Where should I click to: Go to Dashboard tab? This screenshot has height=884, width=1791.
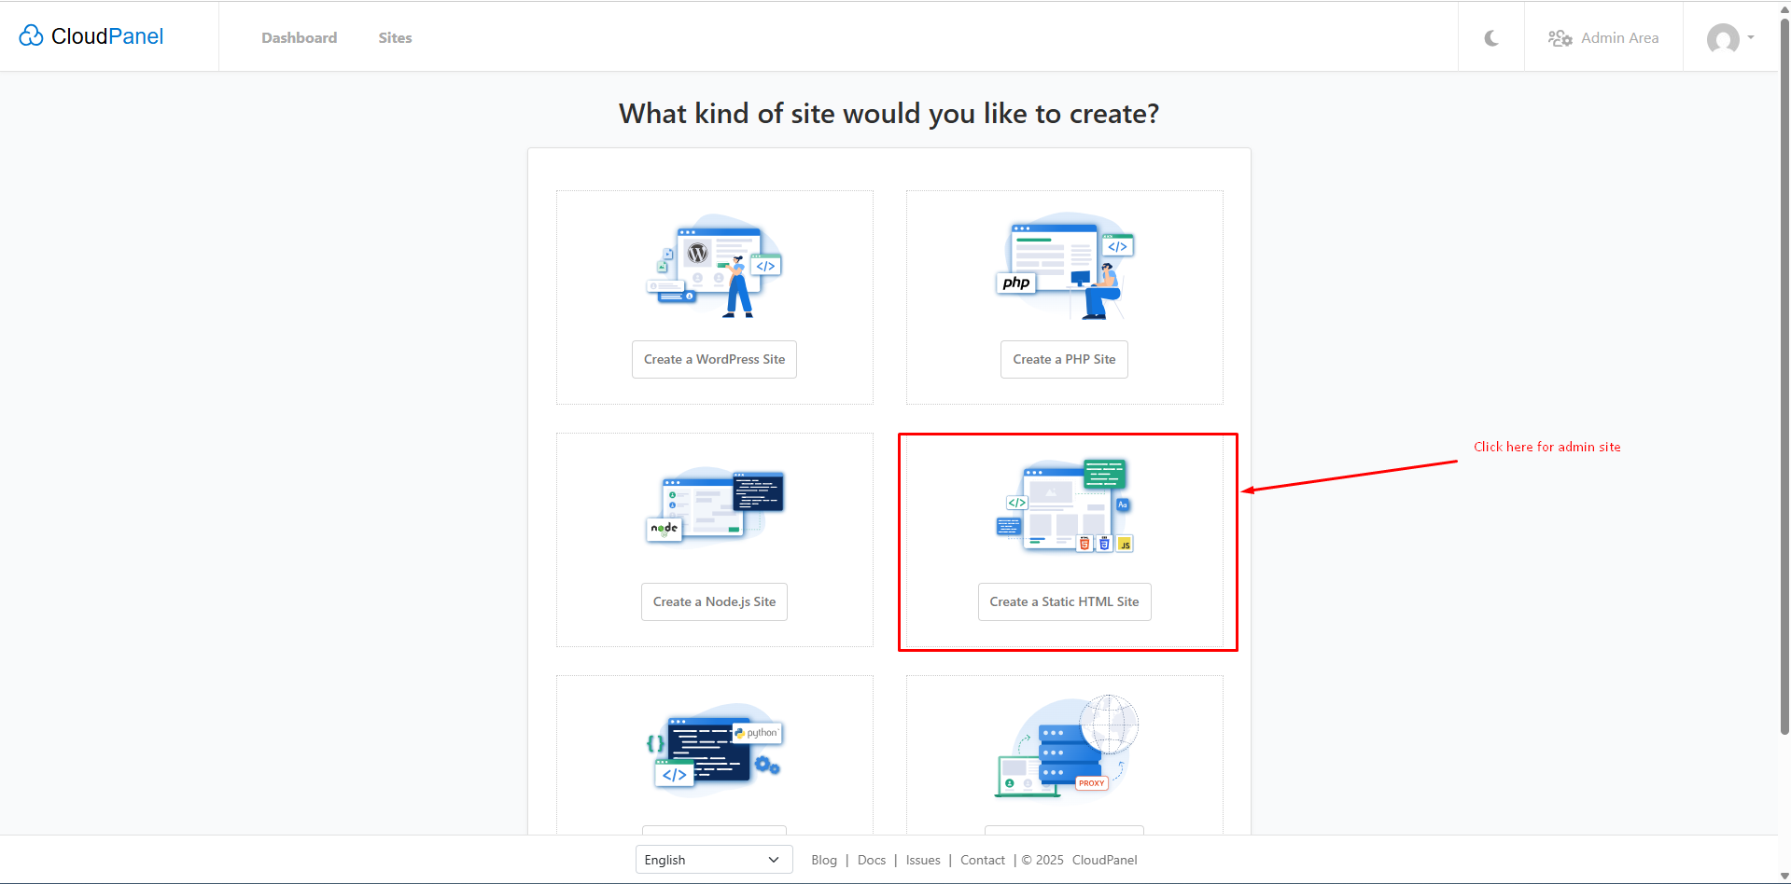click(299, 38)
